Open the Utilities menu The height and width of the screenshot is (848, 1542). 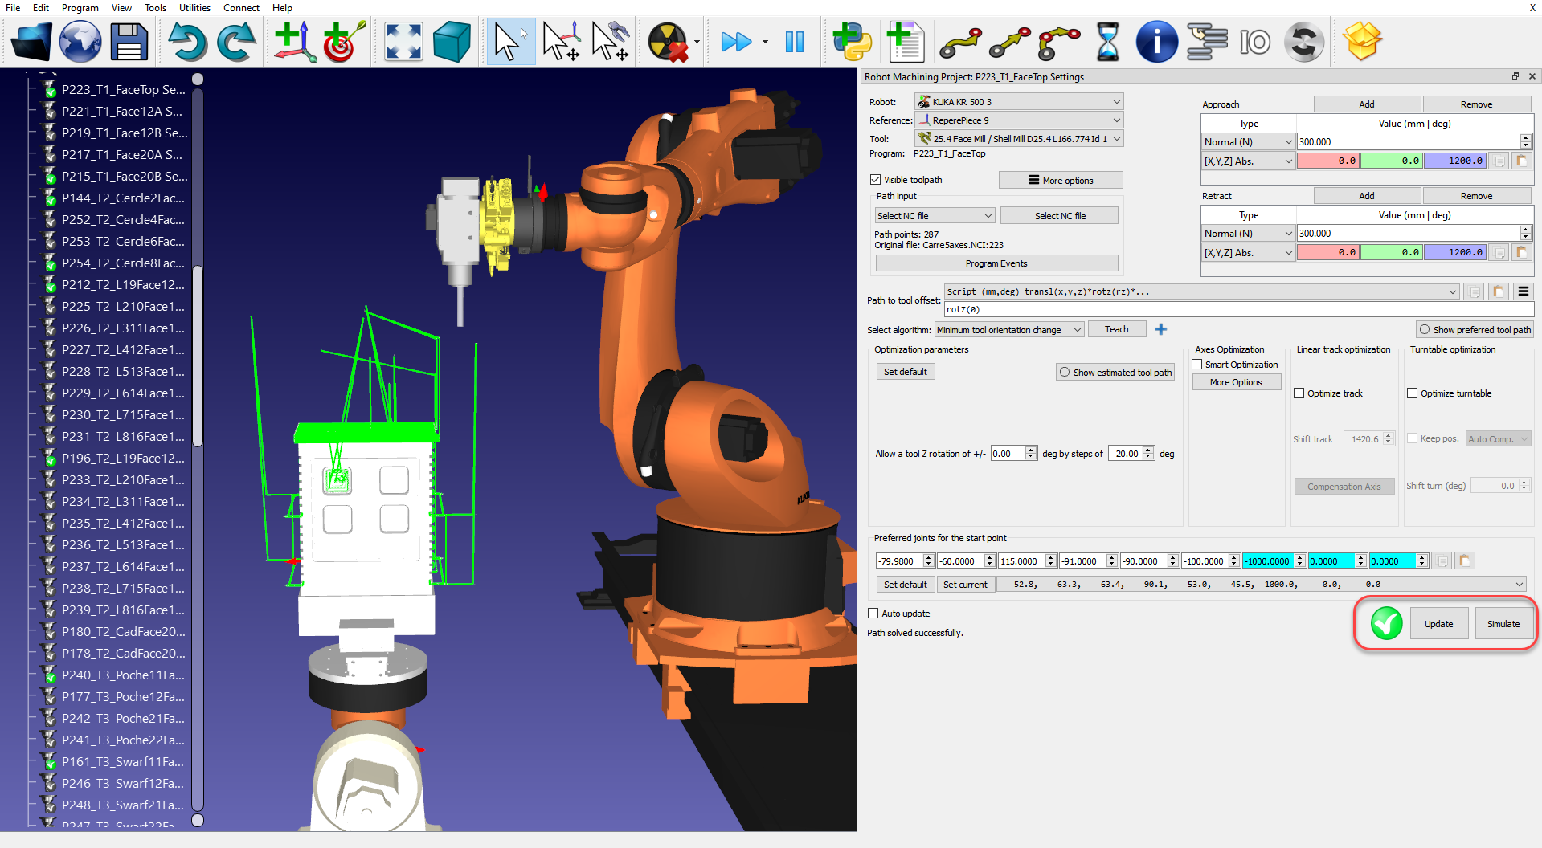coord(194,8)
